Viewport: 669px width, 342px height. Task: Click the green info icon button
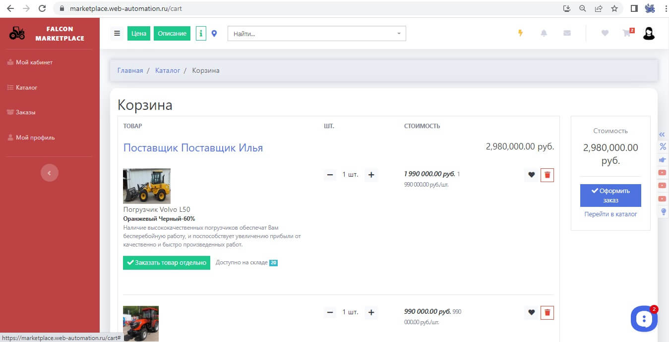pos(201,34)
